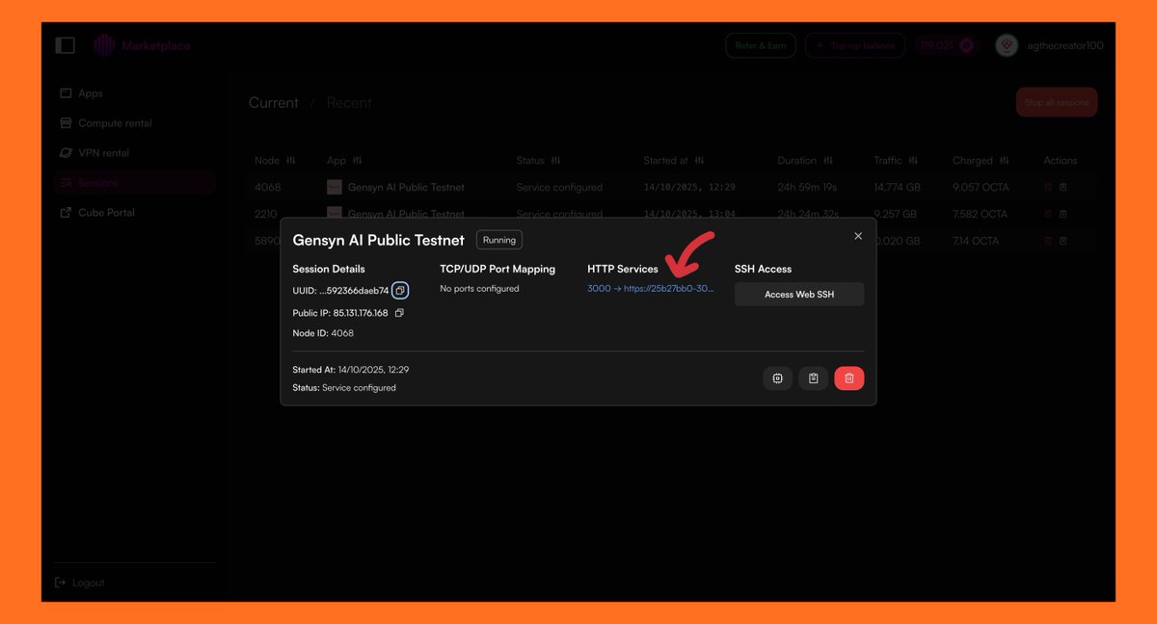Open the agthecreator100 user avatar
The image size is (1157, 624).
(1007, 45)
